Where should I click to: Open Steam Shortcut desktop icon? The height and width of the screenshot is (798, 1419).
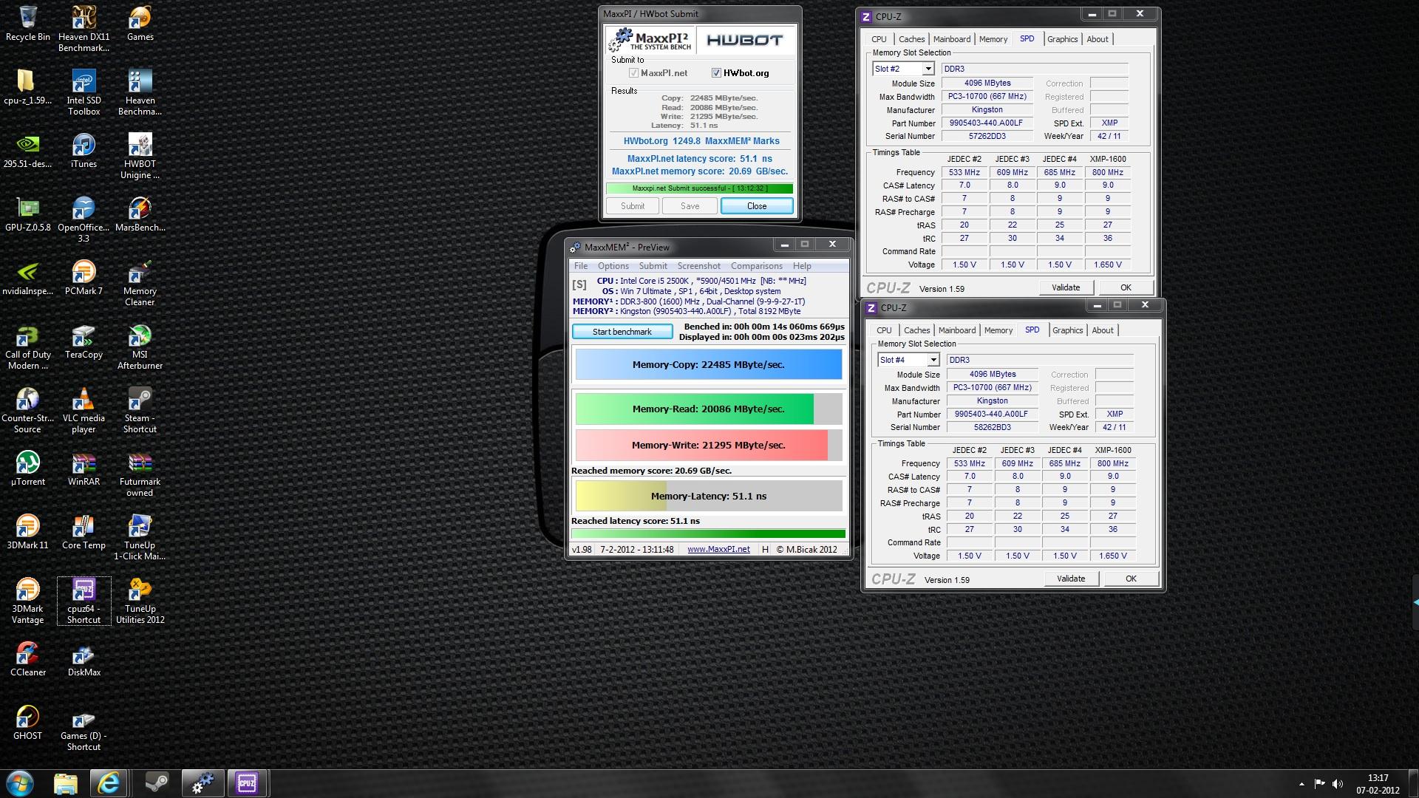click(x=140, y=410)
